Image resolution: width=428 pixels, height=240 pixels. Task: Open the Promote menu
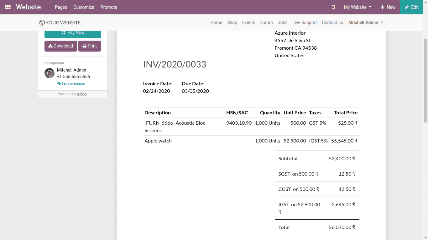pyautogui.click(x=109, y=7)
